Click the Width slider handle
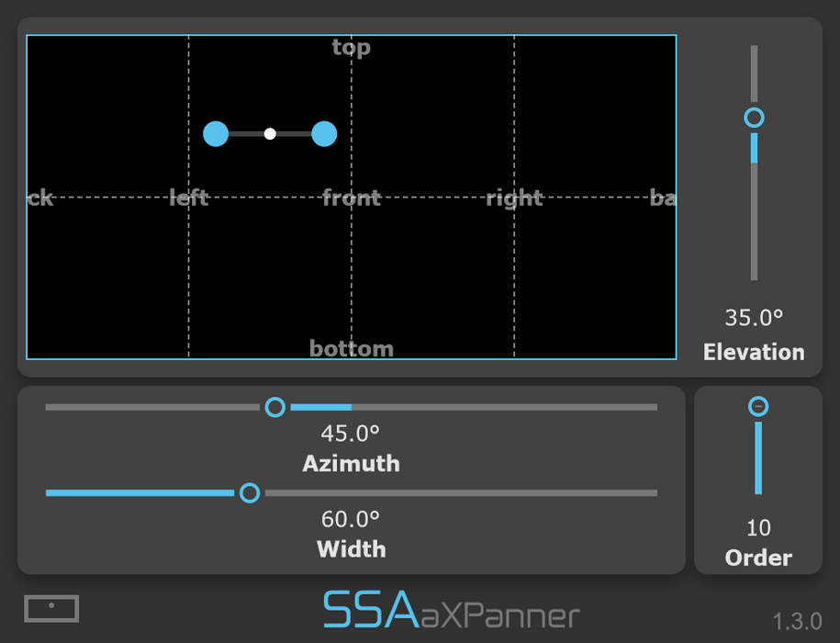840x643 pixels. point(251,493)
